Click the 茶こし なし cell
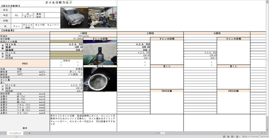This screenshot has height=138, width=269. (67, 72)
